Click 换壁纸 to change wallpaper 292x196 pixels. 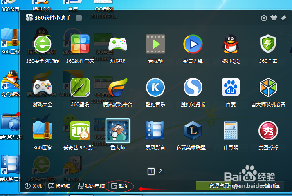(x=59, y=186)
